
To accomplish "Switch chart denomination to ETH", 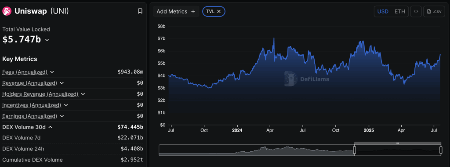I will (400, 11).
